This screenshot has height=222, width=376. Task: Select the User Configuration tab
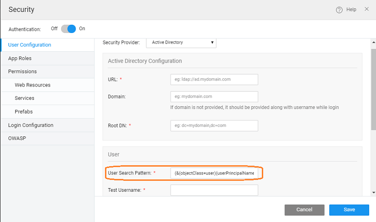(x=29, y=45)
